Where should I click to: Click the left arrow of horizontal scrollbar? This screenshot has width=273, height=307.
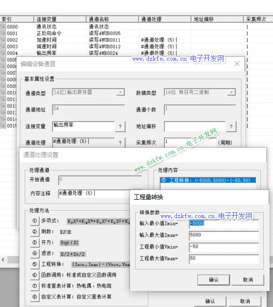3,260
